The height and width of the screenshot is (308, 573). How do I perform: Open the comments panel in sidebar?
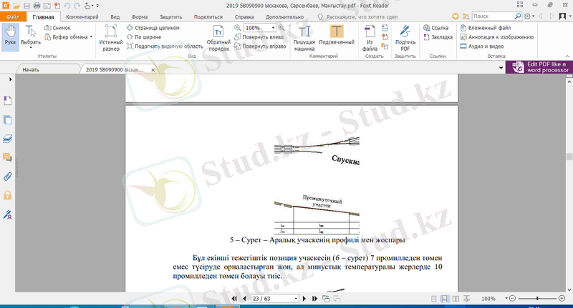click(x=8, y=157)
